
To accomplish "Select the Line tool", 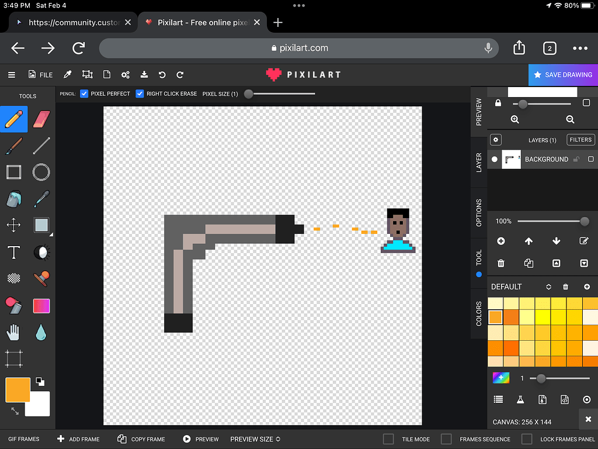I will [x=41, y=146].
